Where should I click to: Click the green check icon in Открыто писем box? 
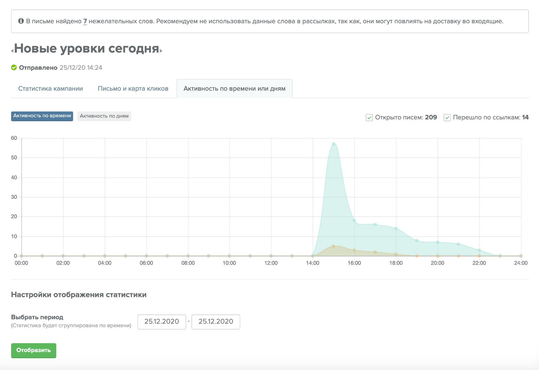pos(369,117)
